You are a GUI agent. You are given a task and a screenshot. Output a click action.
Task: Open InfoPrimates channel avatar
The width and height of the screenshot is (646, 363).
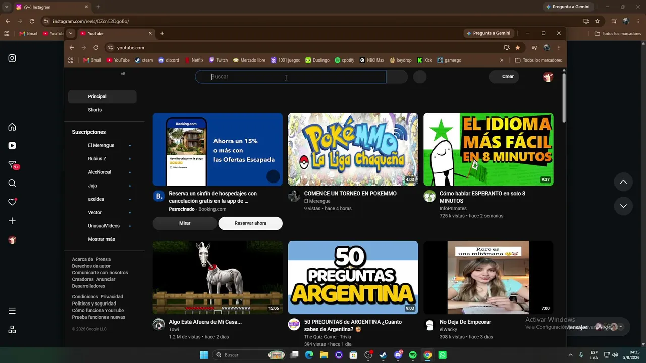tap(429, 196)
